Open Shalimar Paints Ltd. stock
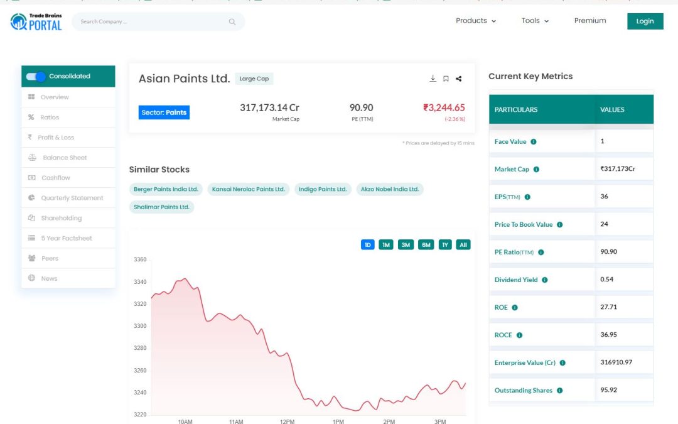Image resolution: width=678 pixels, height=424 pixels. [161, 207]
